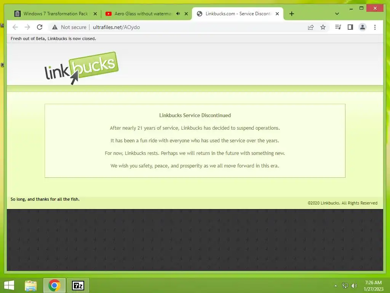This screenshot has width=390, height=293.
Task: Bookmark this tab with the star icon
Action: click(323, 27)
